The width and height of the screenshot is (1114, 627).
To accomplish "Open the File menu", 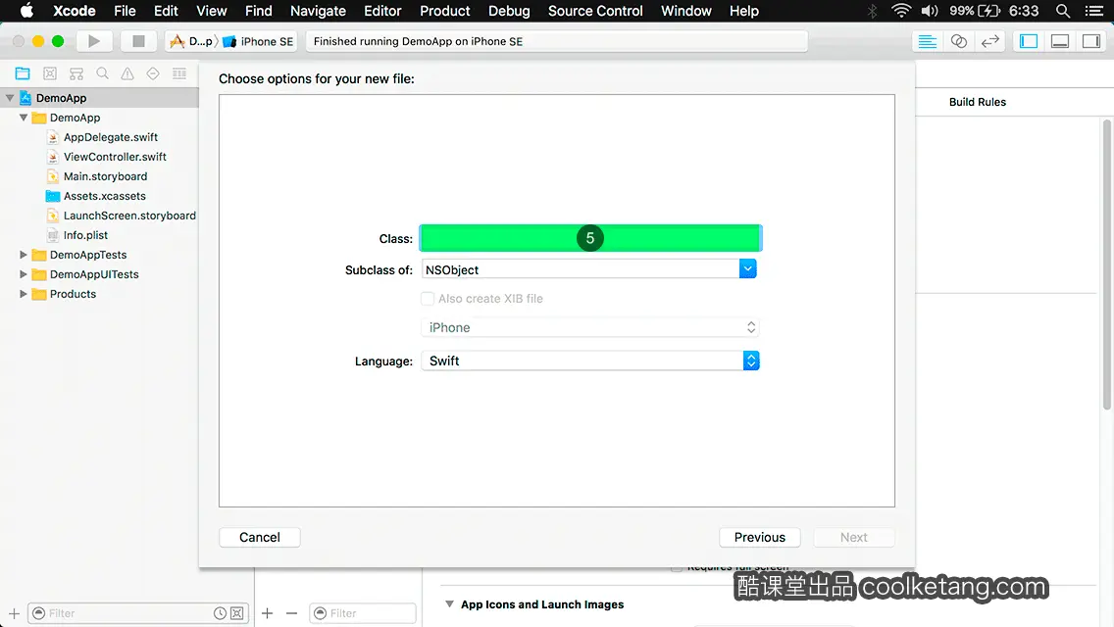I will 125,11.
